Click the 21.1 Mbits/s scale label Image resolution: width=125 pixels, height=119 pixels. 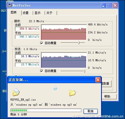coord(97,53)
